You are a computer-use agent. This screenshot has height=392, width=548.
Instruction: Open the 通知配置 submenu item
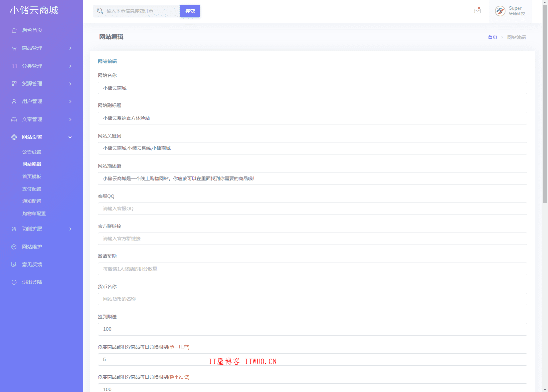[32, 201]
